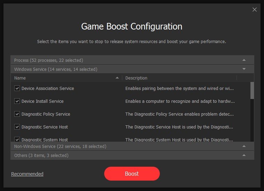Disable Diagnostic System Host checkbox
This screenshot has height=191, width=264.
(17, 139)
